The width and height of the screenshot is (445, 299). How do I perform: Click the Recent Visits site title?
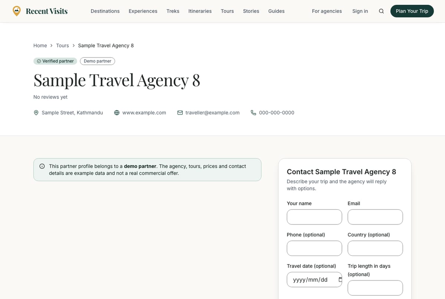[47, 11]
